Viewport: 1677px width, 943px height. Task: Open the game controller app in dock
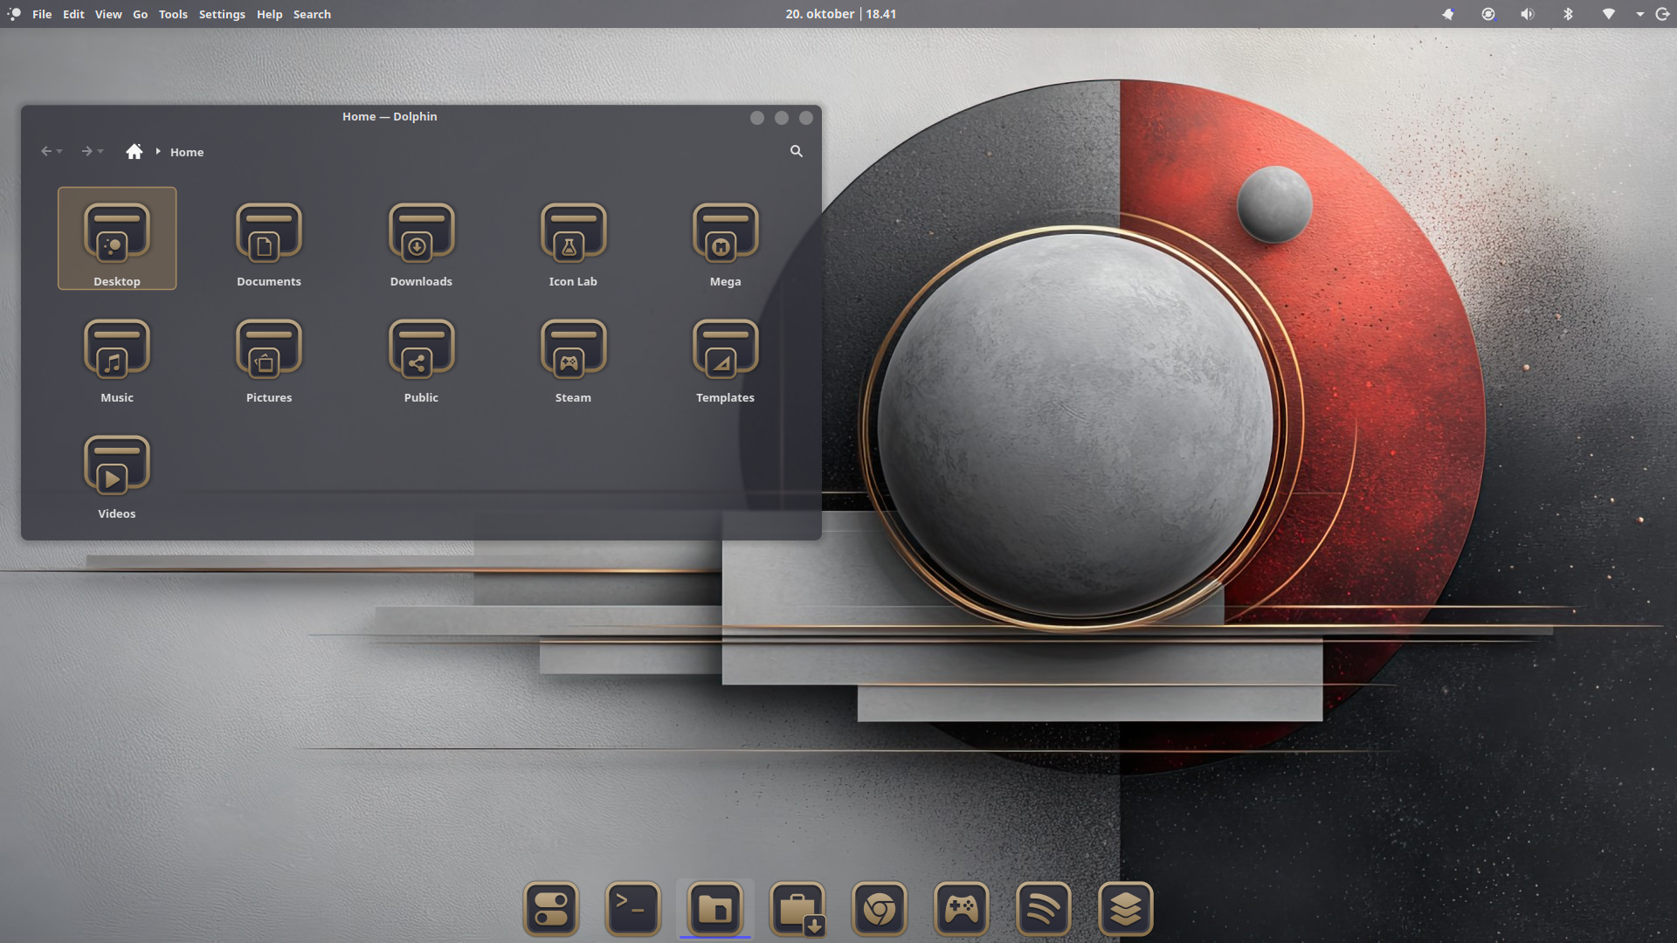coord(962,909)
